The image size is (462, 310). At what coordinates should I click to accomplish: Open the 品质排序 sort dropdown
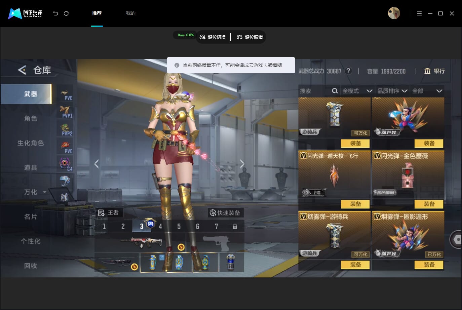point(392,91)
